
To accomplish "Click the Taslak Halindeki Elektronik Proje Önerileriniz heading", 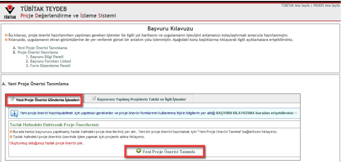I will [54, 125].
